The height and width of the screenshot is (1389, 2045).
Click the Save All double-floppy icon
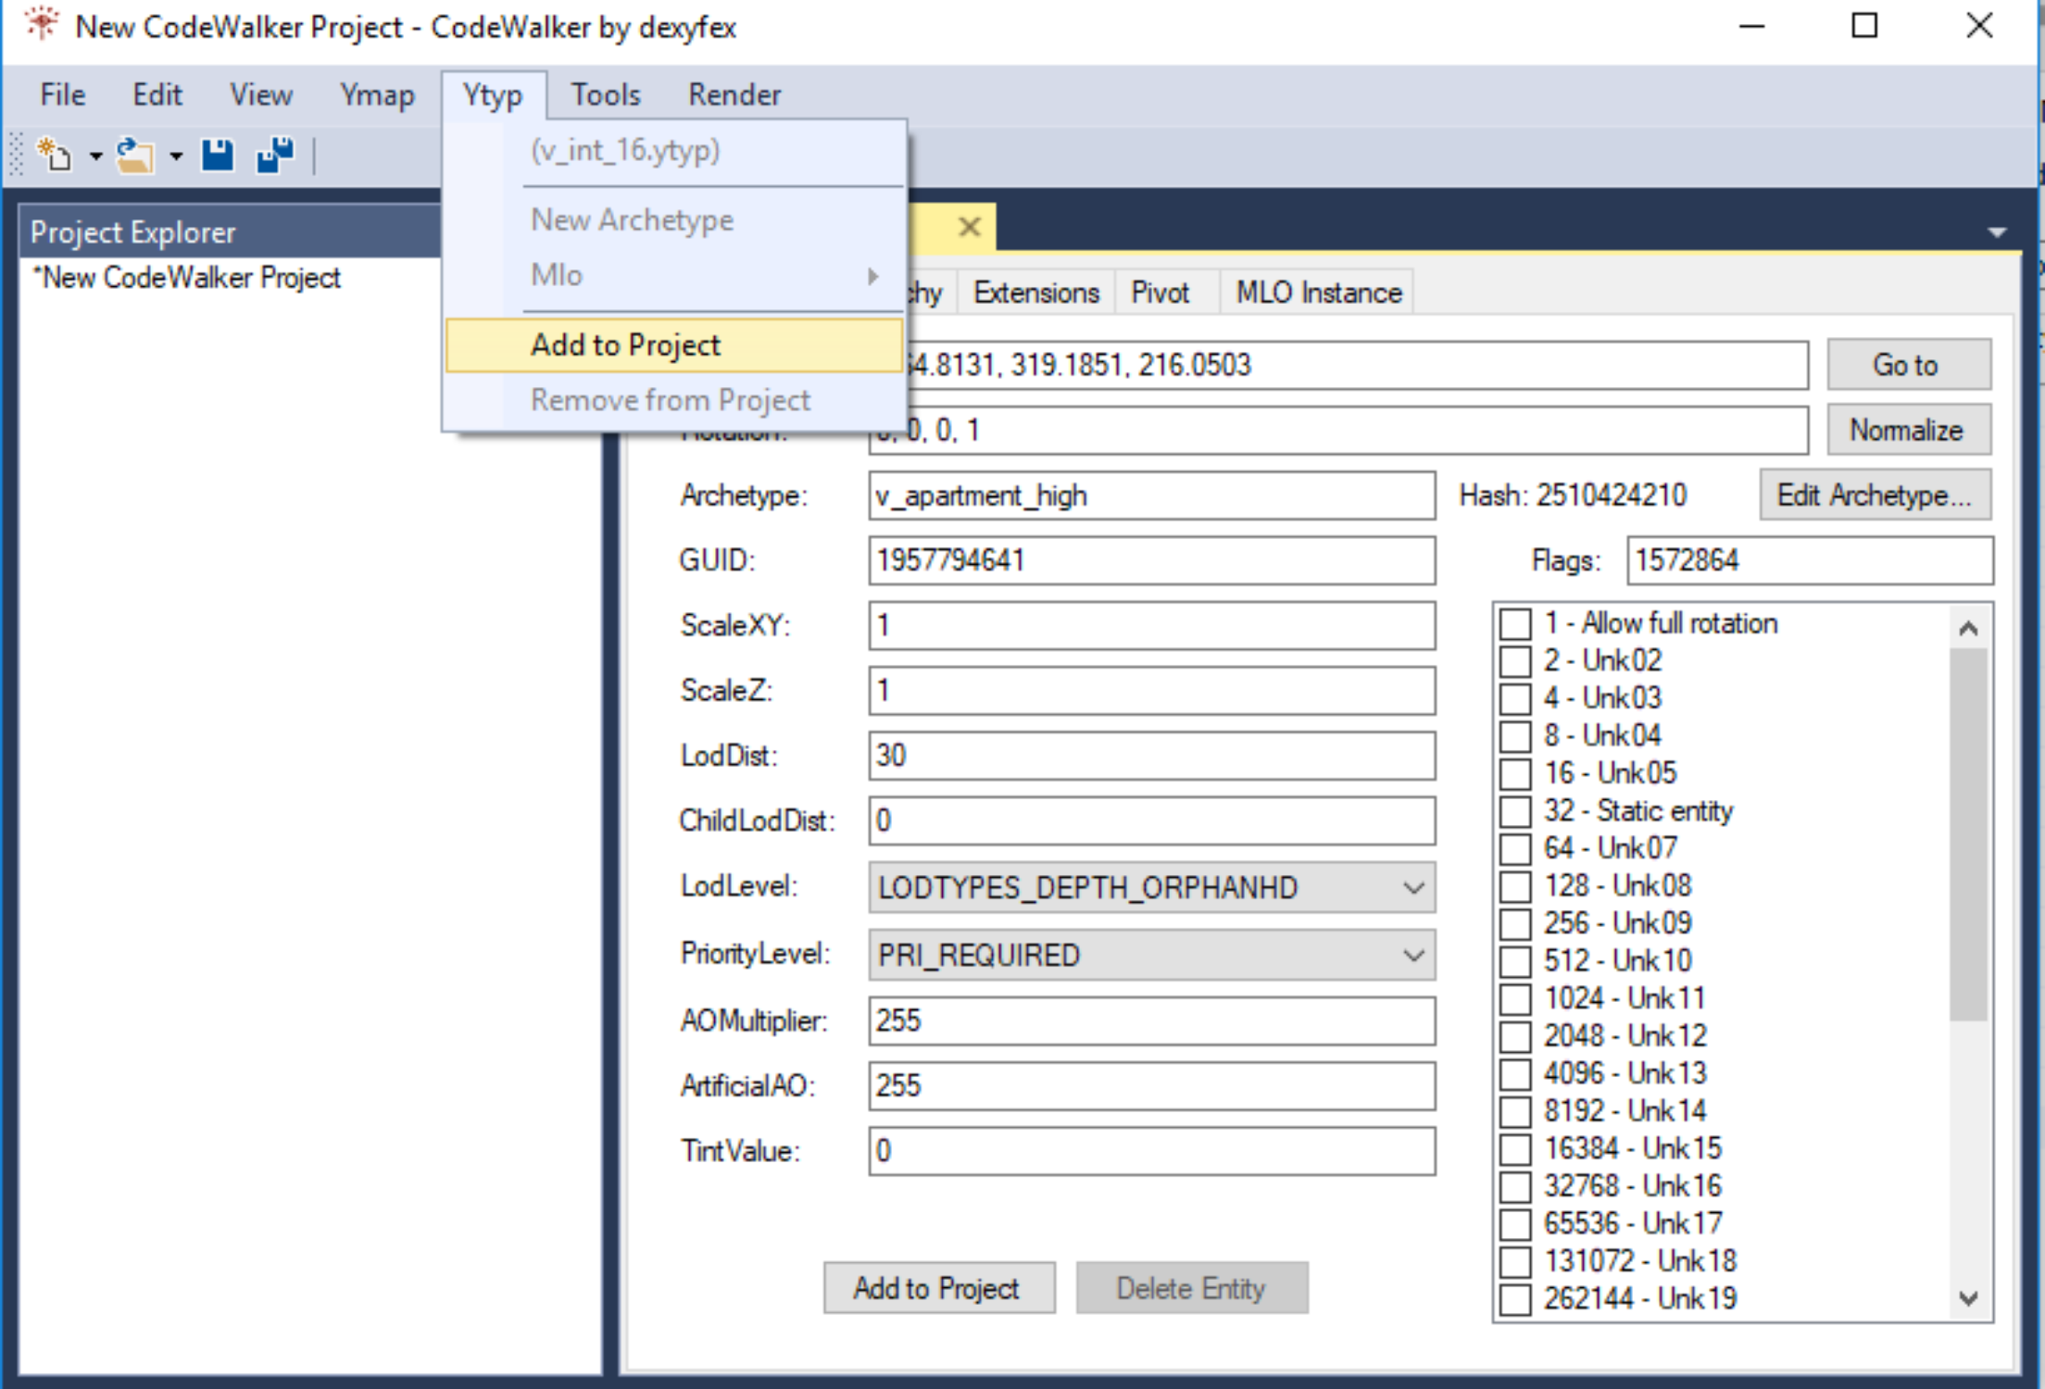(x=275, y=155)
